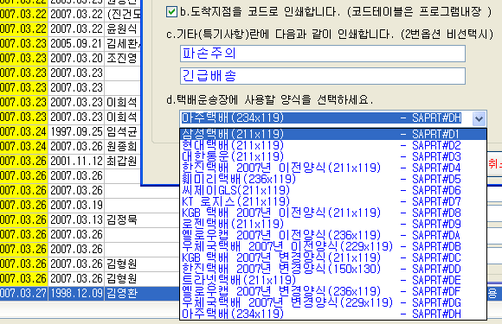Select 현대택배(211x119) SAPRT#D2 option
The height and width of the screenshot is (324, 502).
pos(333,145)
